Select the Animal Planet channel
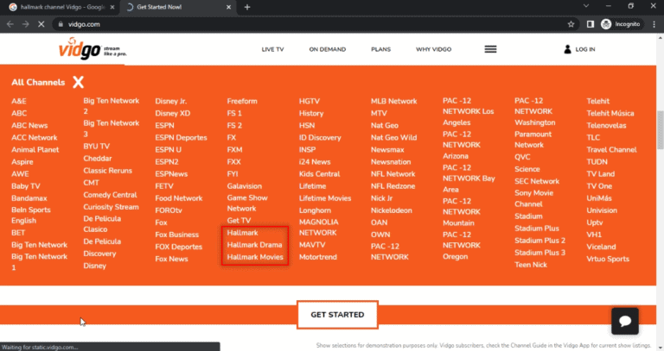 (x=35, y=149)
